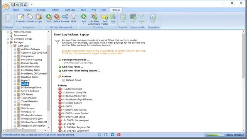The height and width of the screenshot is (139, 247).
Task: Click the Default Email envelope icon
Action: [63, 80]
